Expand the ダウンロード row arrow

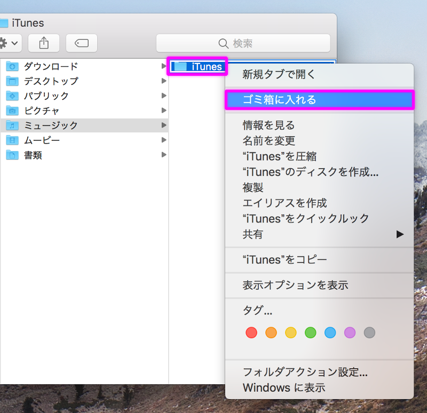pos(164,66)
